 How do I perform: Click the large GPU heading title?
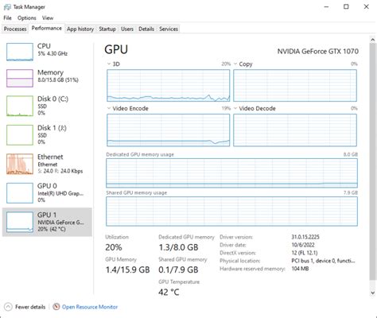(116, 49)
